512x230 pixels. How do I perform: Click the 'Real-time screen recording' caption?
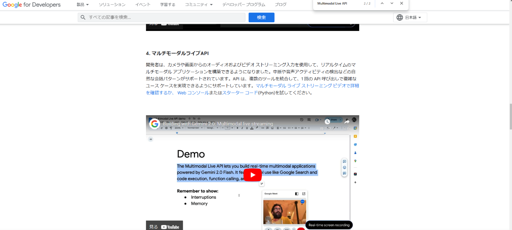(x=329, y=225)
